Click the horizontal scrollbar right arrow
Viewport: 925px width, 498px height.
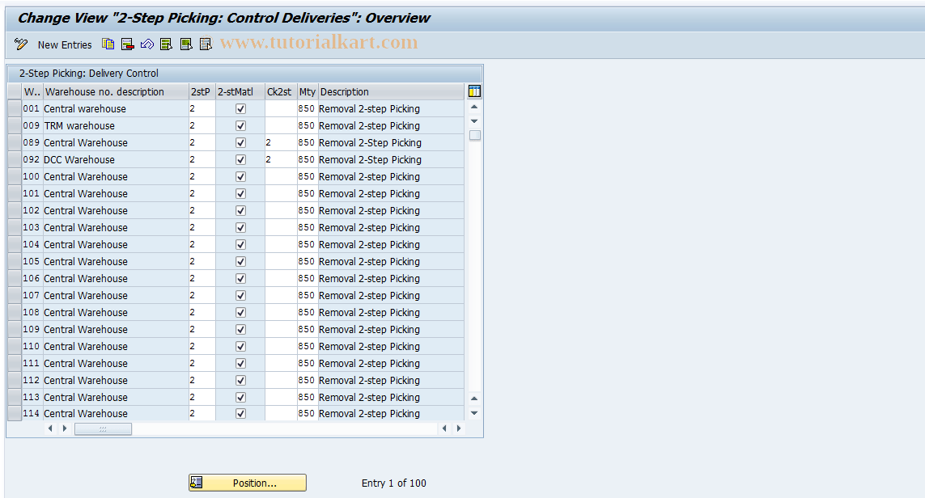click(458, 428)
